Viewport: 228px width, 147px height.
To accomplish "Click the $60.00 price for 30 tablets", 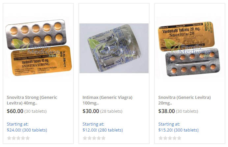I will [x=15, y=111].
